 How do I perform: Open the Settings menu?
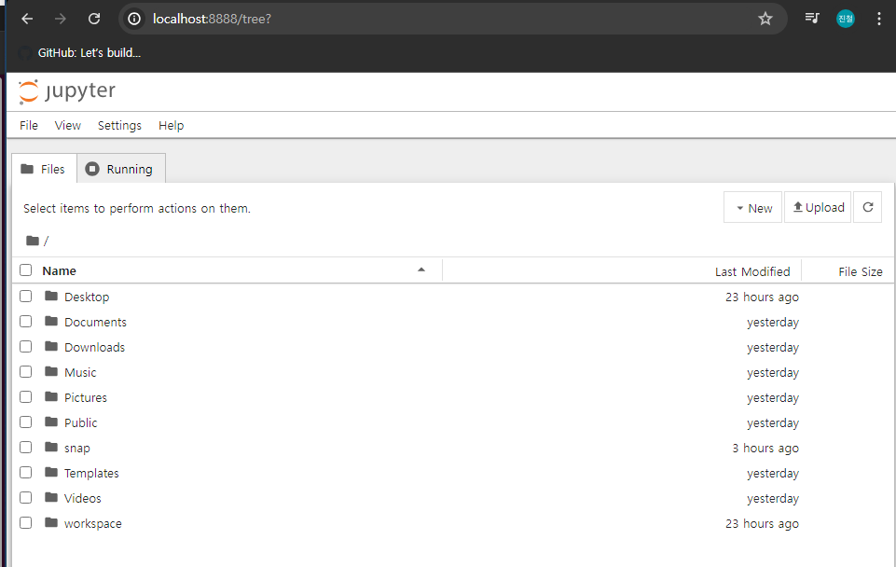[x=119, y=126]
